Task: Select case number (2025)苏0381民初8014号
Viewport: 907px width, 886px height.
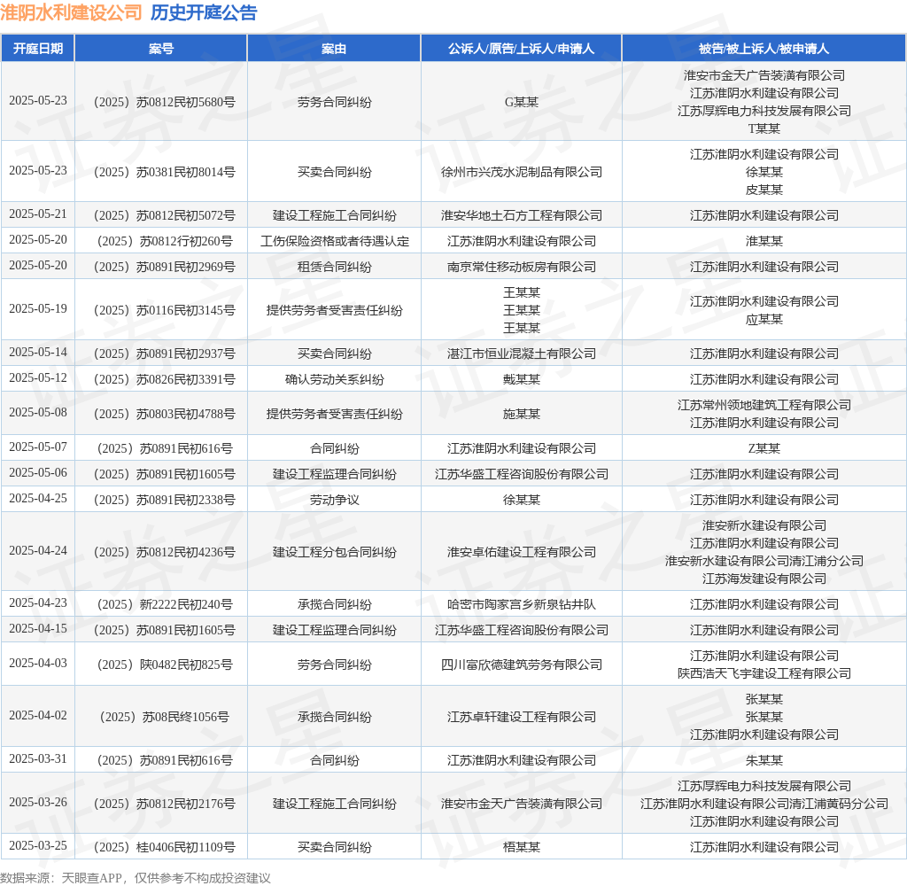Action: [164, 172]
